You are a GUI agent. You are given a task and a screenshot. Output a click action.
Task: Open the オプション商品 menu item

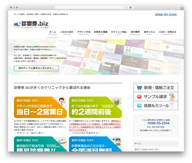[119, 33]
